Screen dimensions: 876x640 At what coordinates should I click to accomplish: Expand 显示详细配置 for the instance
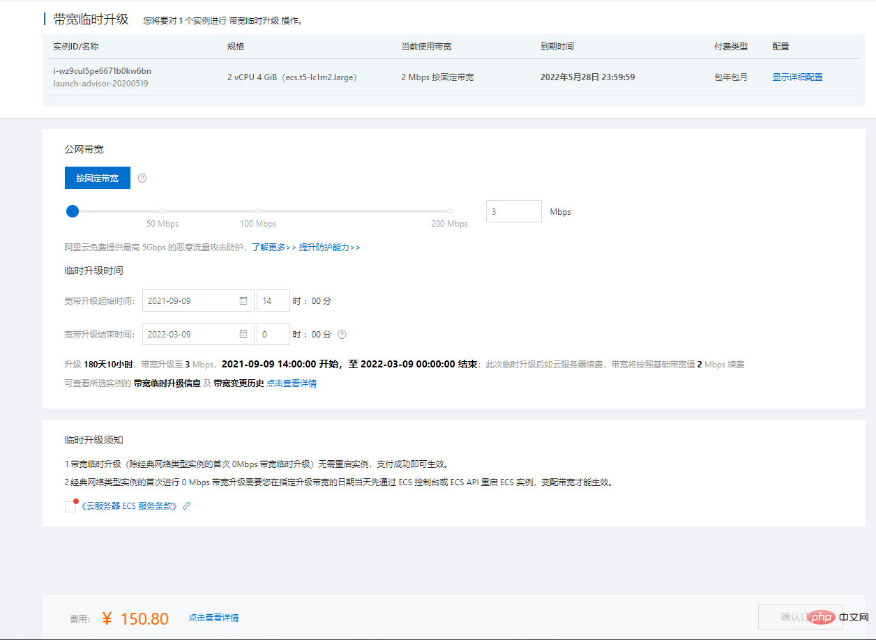(x=797, y=77)
